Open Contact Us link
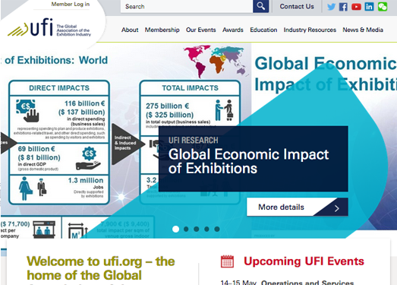 tap(297, 6)
